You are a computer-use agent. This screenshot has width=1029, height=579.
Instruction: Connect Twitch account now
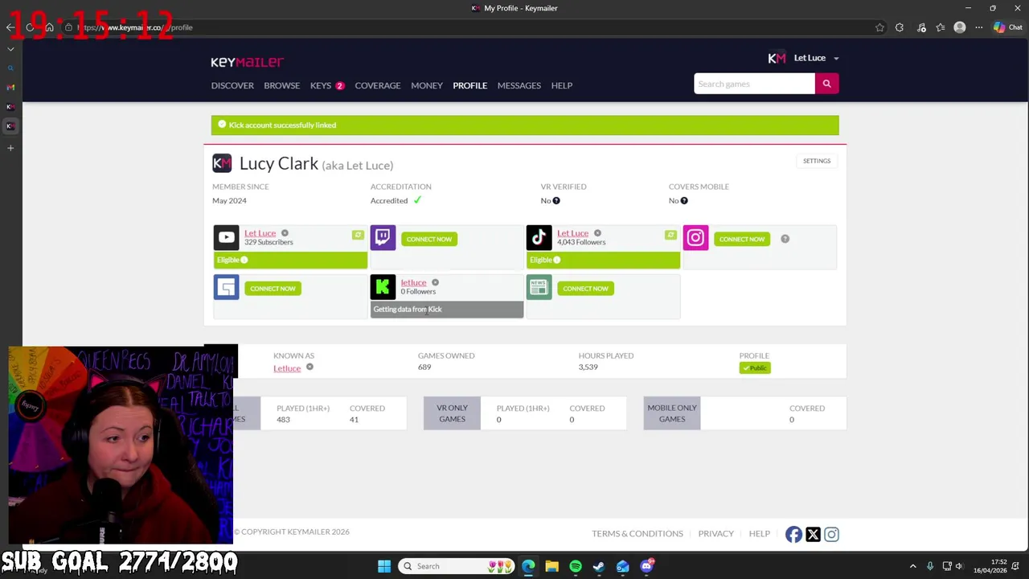429,239
